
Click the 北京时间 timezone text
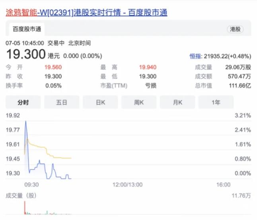(x=80, y=43)
